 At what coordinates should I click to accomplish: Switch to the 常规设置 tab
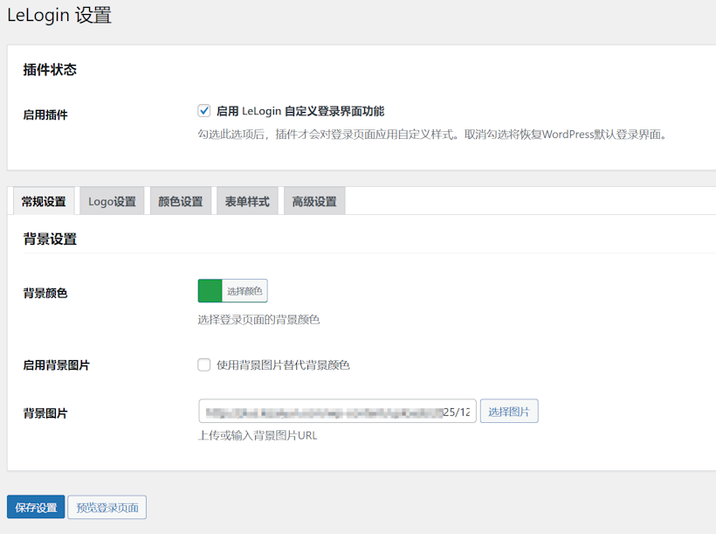pyautogui.click(x=44, y=201)
